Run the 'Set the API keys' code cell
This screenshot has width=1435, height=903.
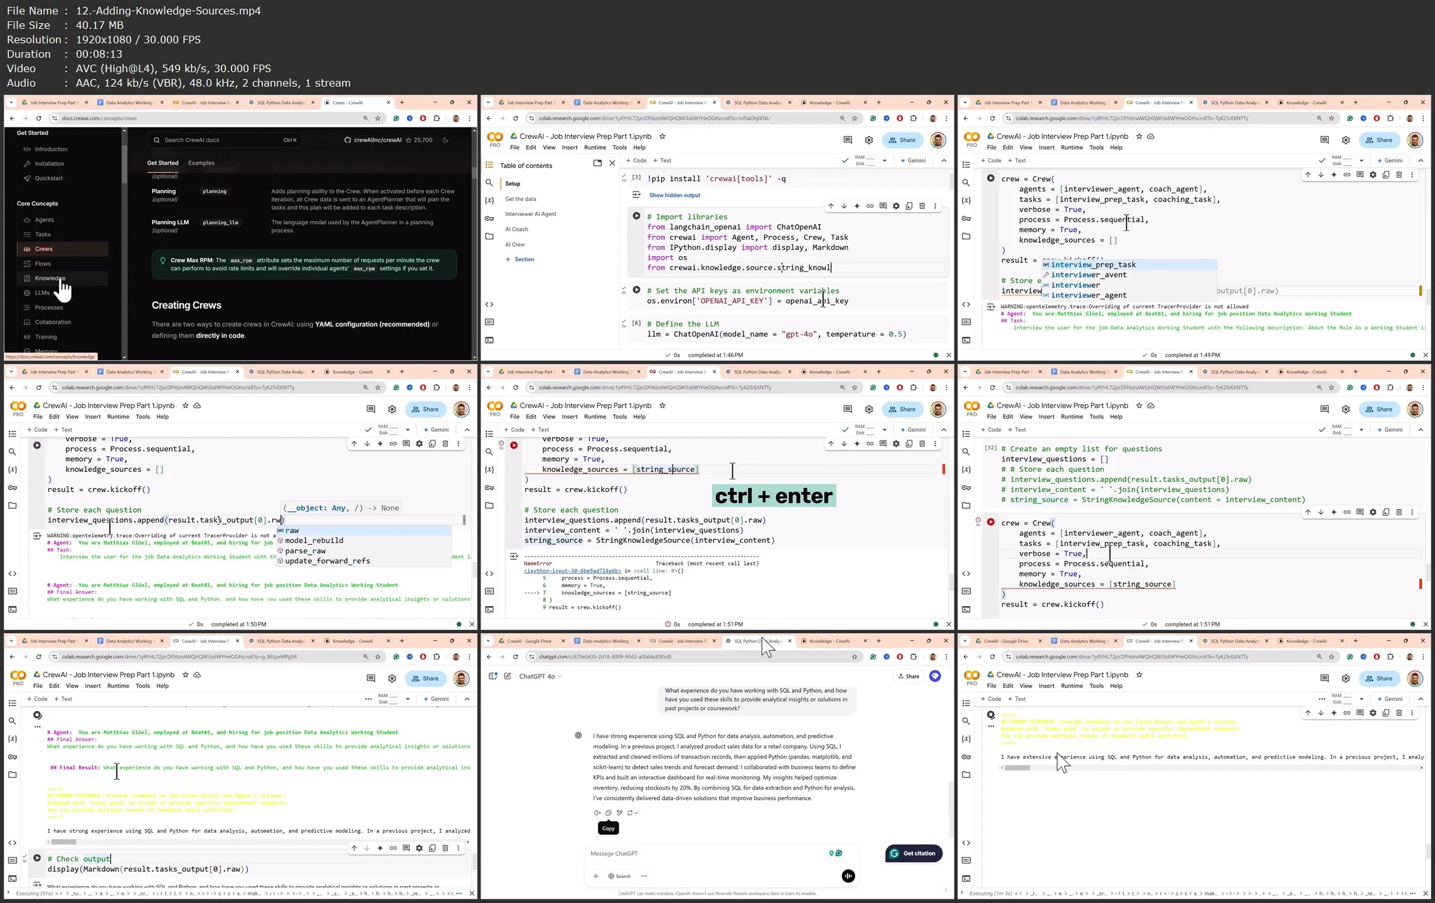tap(636, 290)
